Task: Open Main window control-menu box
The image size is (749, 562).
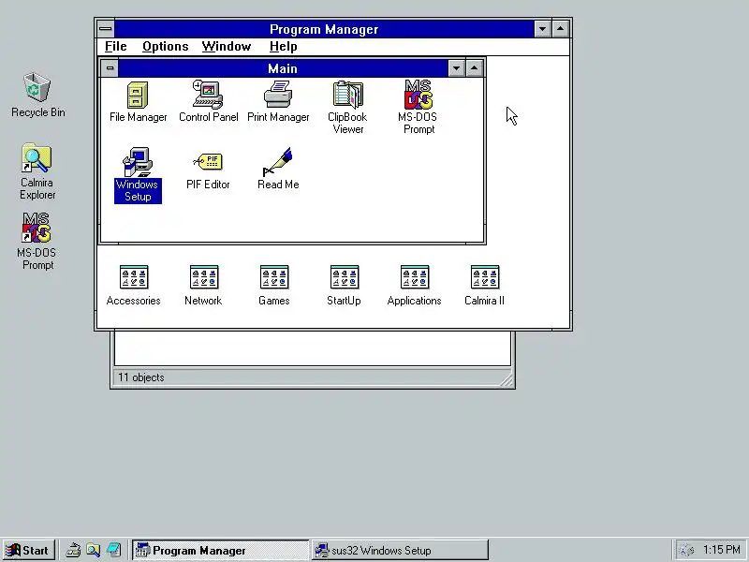Action: [x=110, y=67]
